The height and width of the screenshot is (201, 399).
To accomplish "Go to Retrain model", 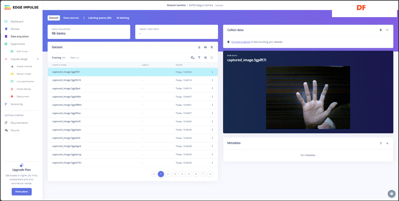I will [x=24, y=74].
